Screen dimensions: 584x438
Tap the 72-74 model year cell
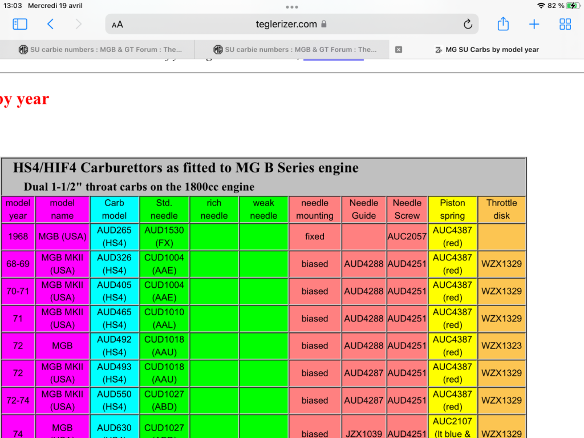click(18, 400)
